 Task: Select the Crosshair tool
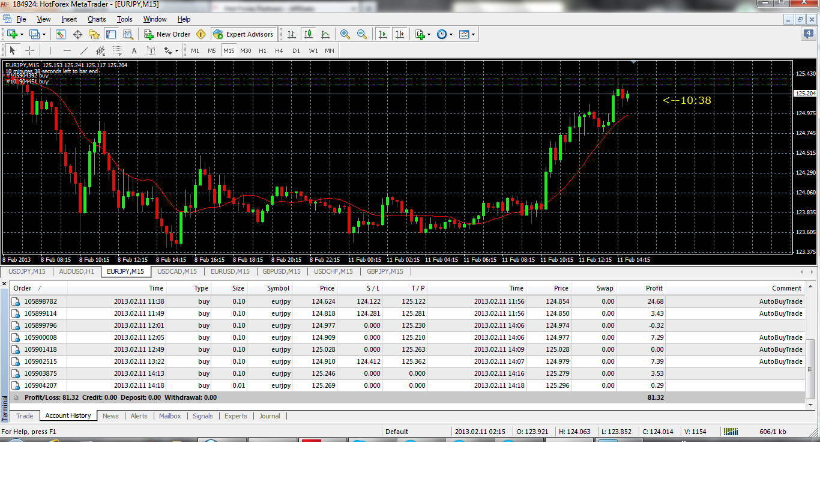click(29, 50)
